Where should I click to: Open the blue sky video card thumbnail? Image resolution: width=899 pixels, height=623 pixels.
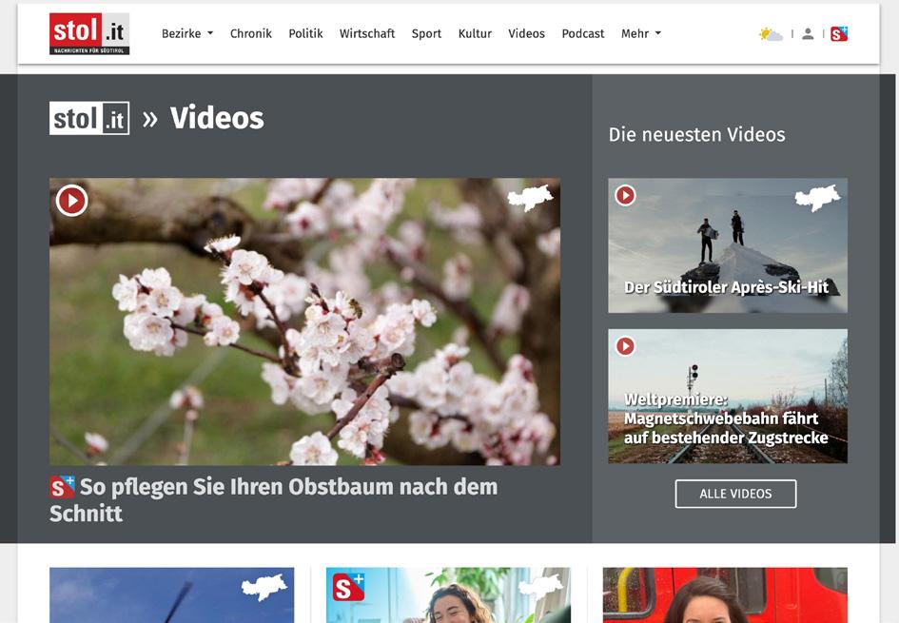click(171, 594)
